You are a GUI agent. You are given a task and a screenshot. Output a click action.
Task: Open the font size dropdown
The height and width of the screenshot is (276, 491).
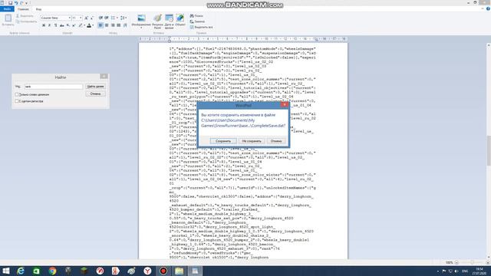point(81,18)
